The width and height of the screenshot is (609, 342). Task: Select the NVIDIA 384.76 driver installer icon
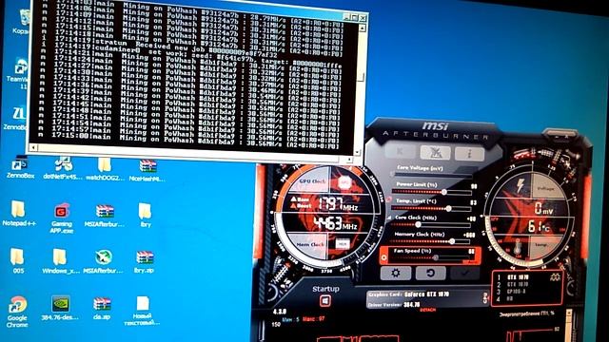tap(61, 308)
